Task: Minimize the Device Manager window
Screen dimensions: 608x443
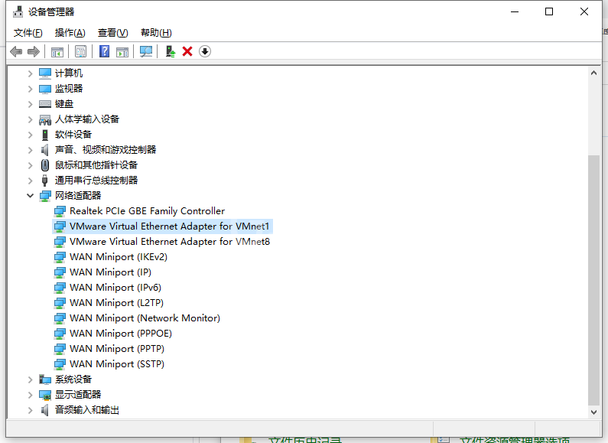Action: coord(515,11)
